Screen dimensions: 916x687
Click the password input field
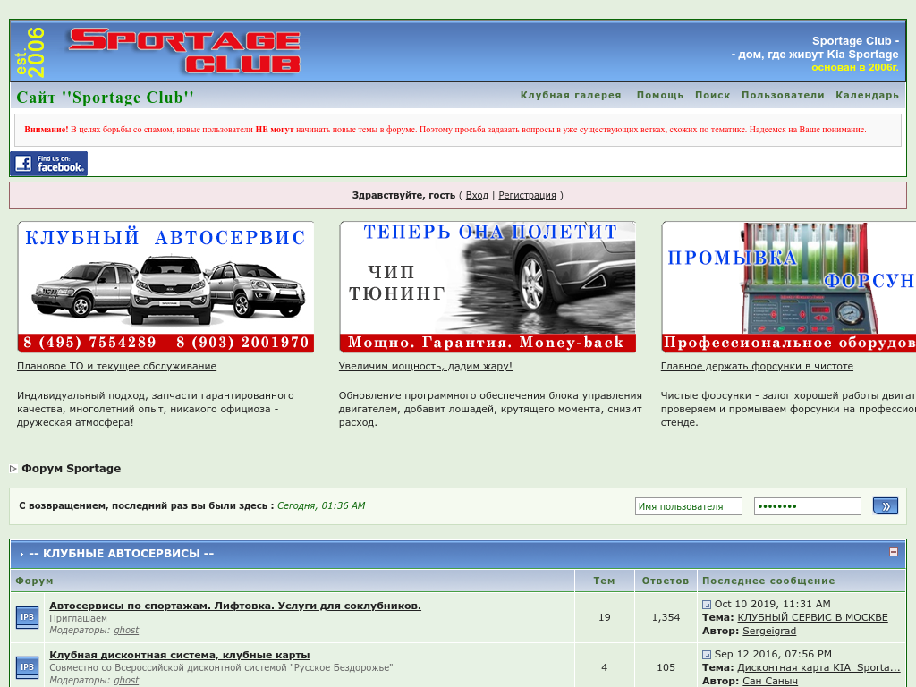point(807,506)
